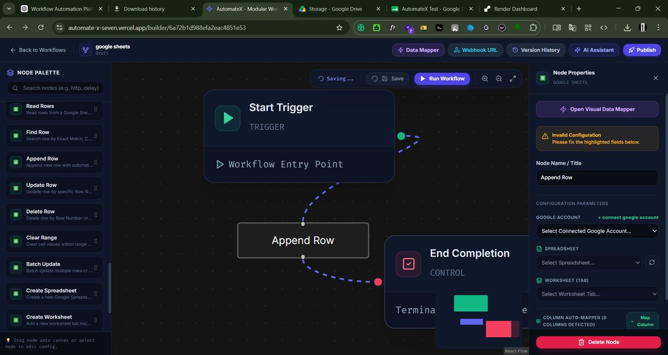Open Version History
The height and width of the screenshot is (355, 668).
(x=536, y=50)
